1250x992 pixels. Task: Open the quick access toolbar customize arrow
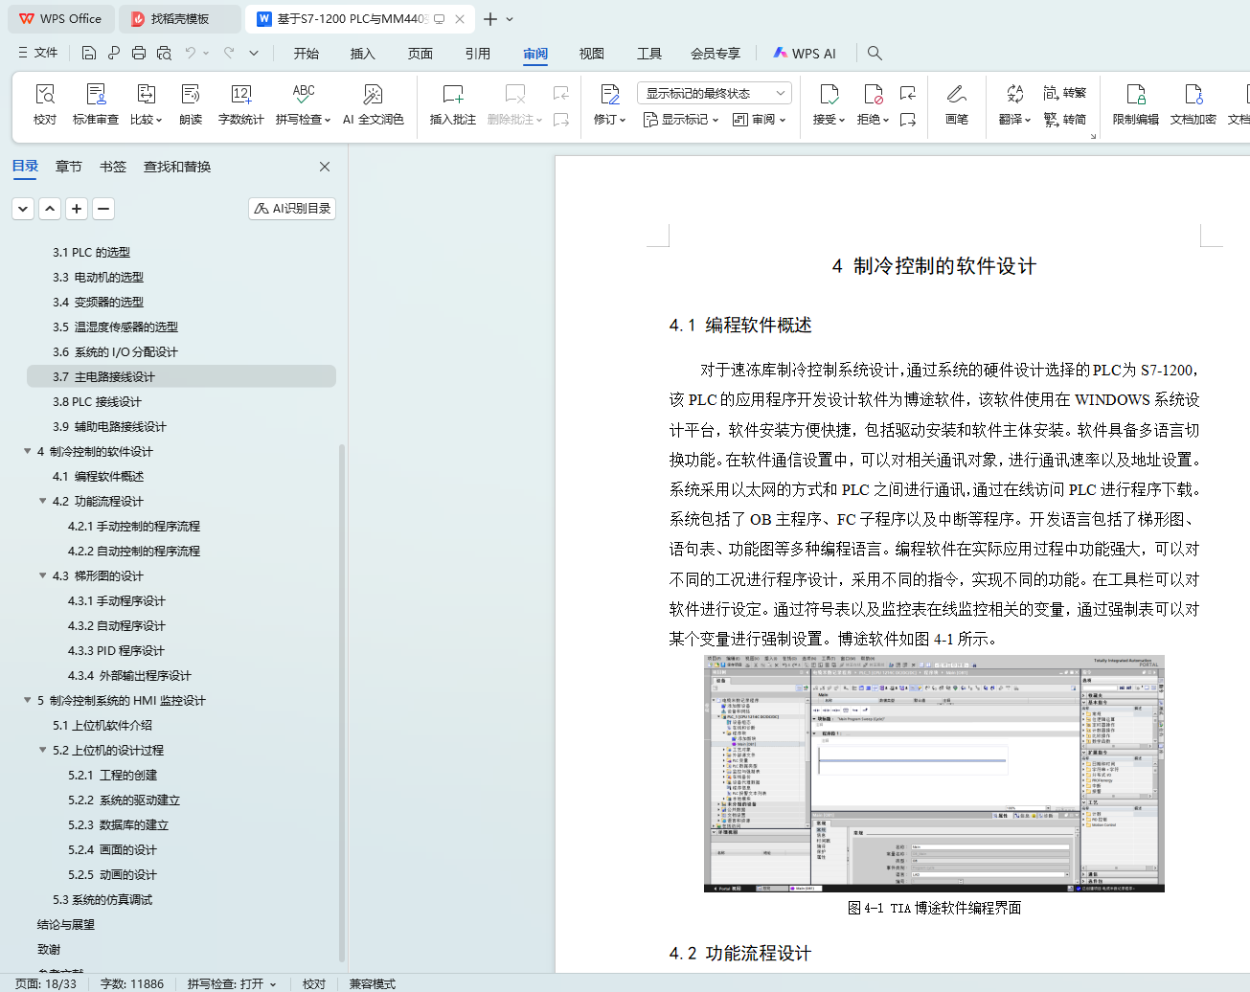click(254, 53)
